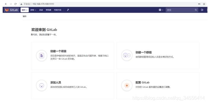The height and width of the screenshot is (109, 208).
Task: Expand the 群组 groups dropdown
Action: (x=33, y=10)
